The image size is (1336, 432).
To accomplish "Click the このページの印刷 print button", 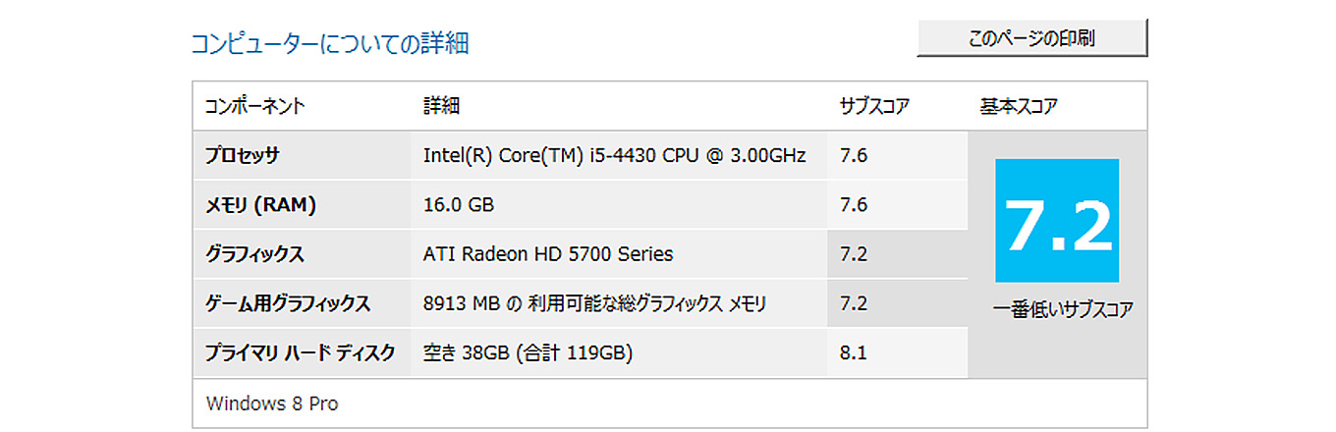I will (1031, 38).
